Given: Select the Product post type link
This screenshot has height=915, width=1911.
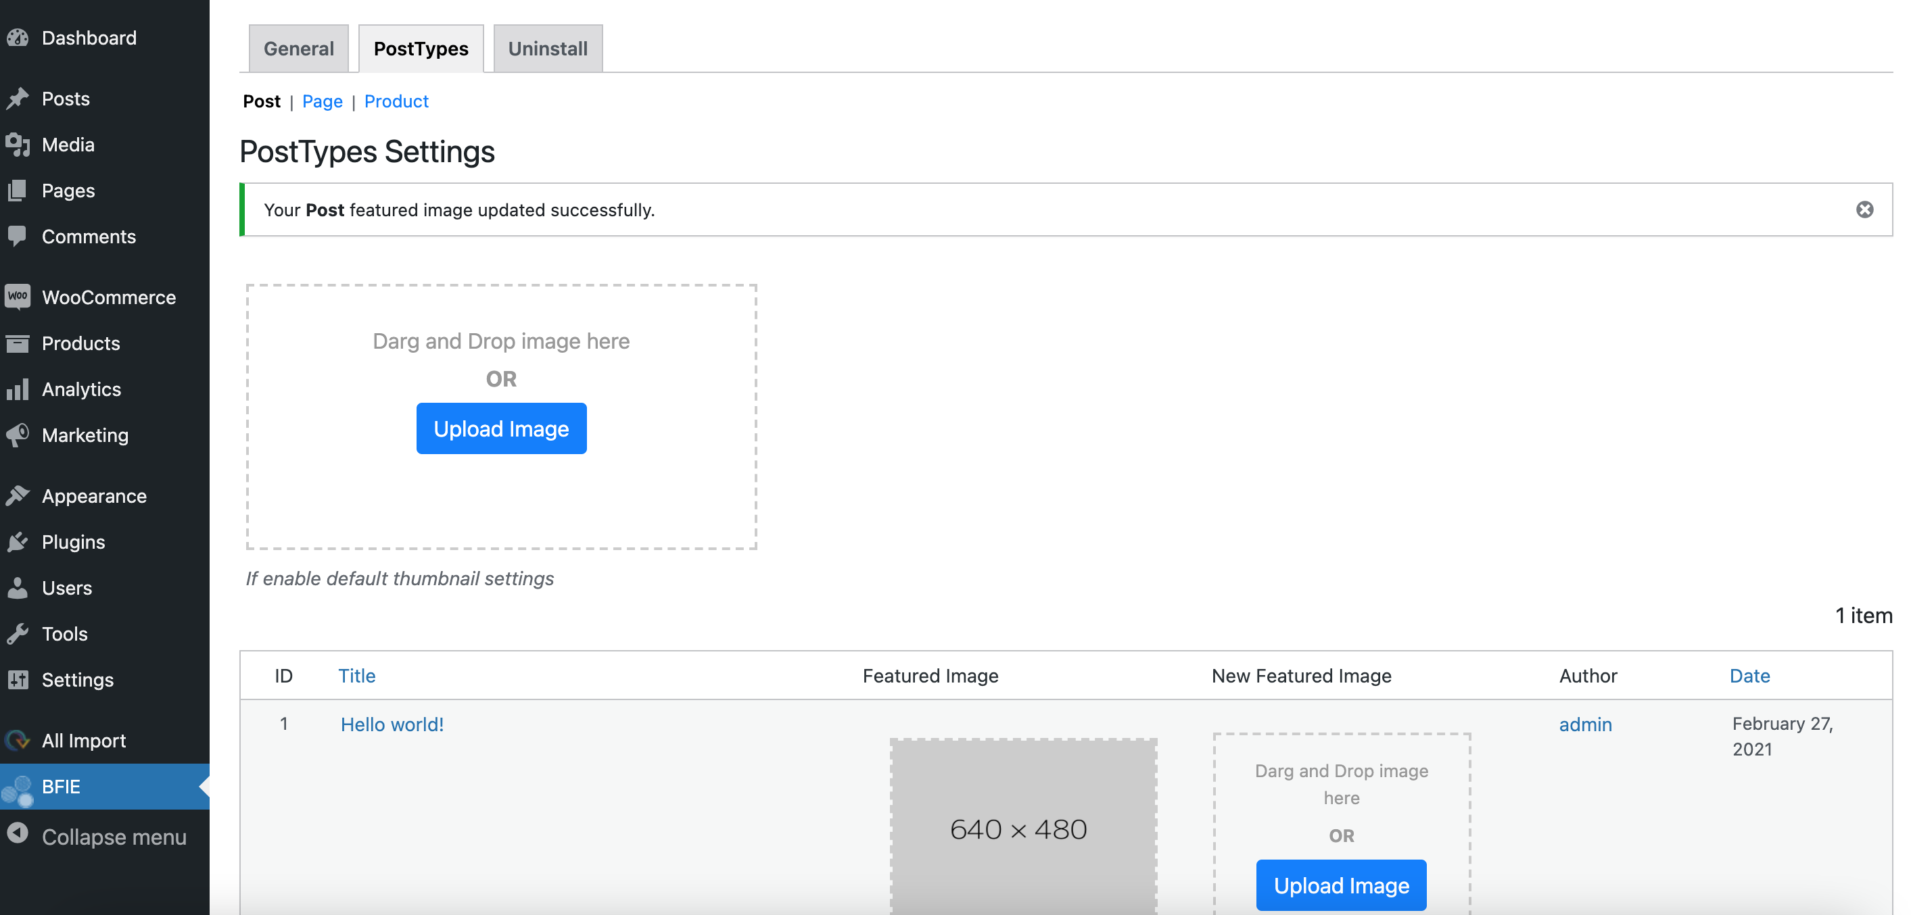Looking at the screenshot, I should pyautogui.click(x=396, y=101).
